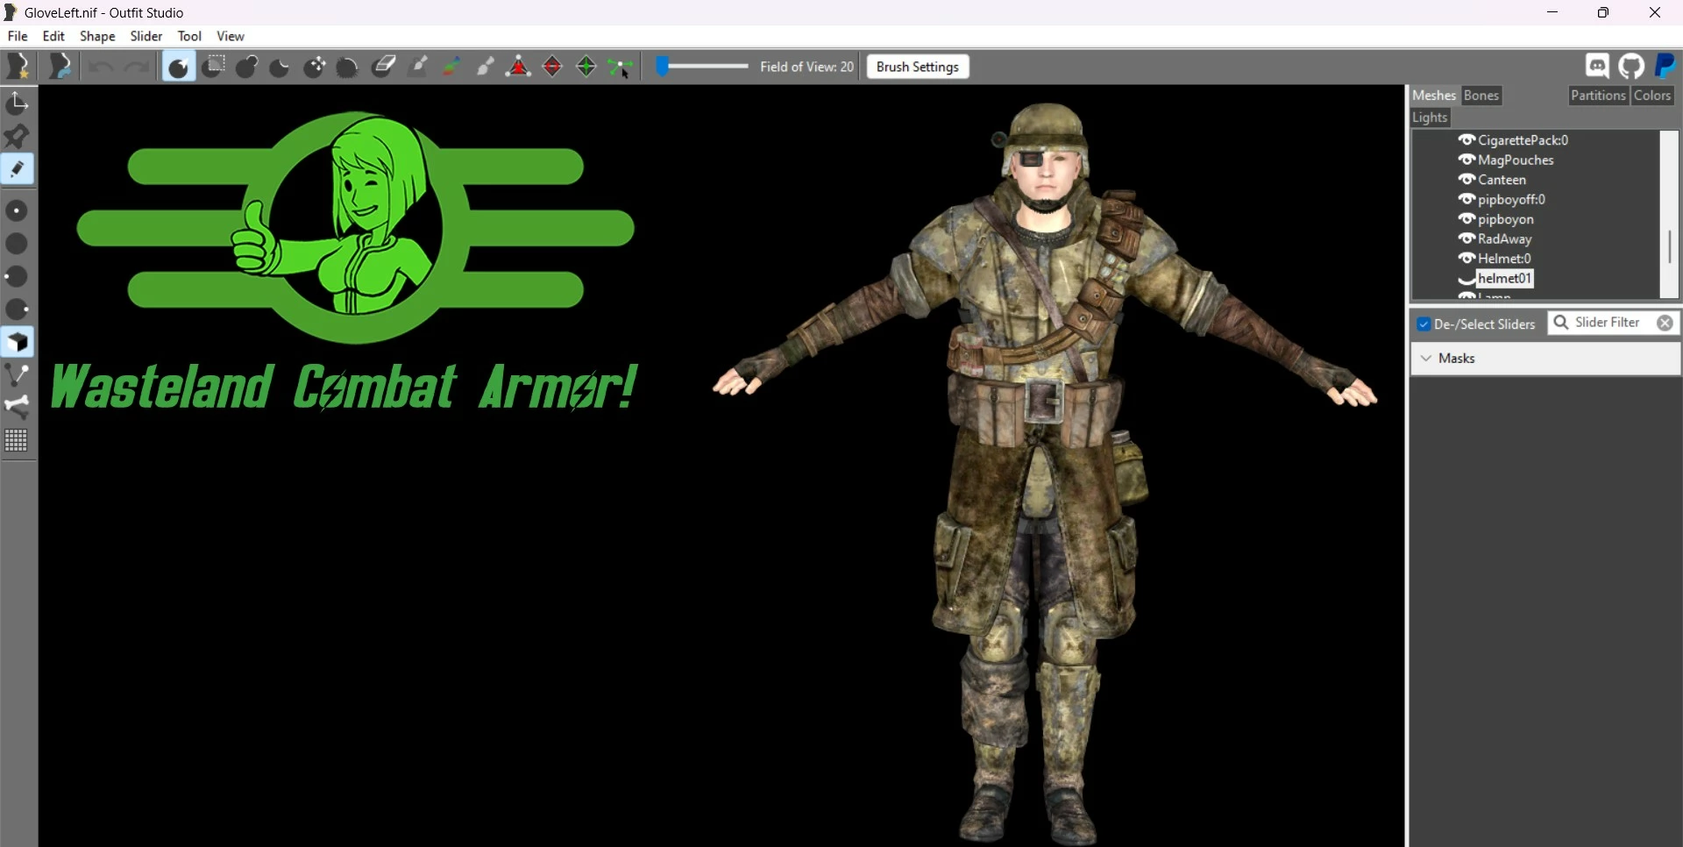Open Brush Settings

click(918, 67)
